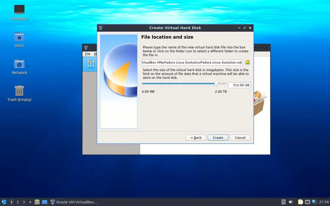Click the 4.00 MB minimum label

click(x=148, y=91)
